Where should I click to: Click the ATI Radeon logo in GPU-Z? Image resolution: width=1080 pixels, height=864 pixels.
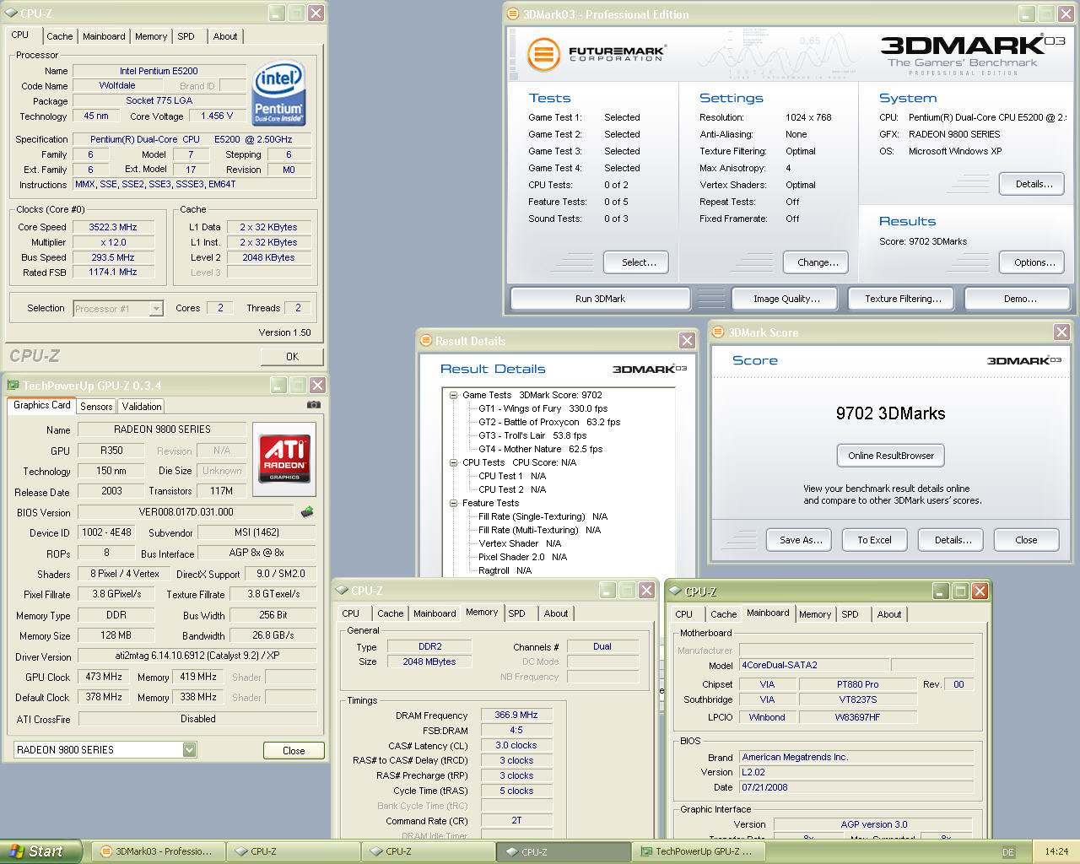pos(284,458)
